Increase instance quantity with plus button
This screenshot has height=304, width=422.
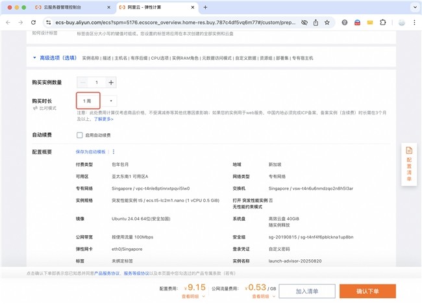pos(111,82)
